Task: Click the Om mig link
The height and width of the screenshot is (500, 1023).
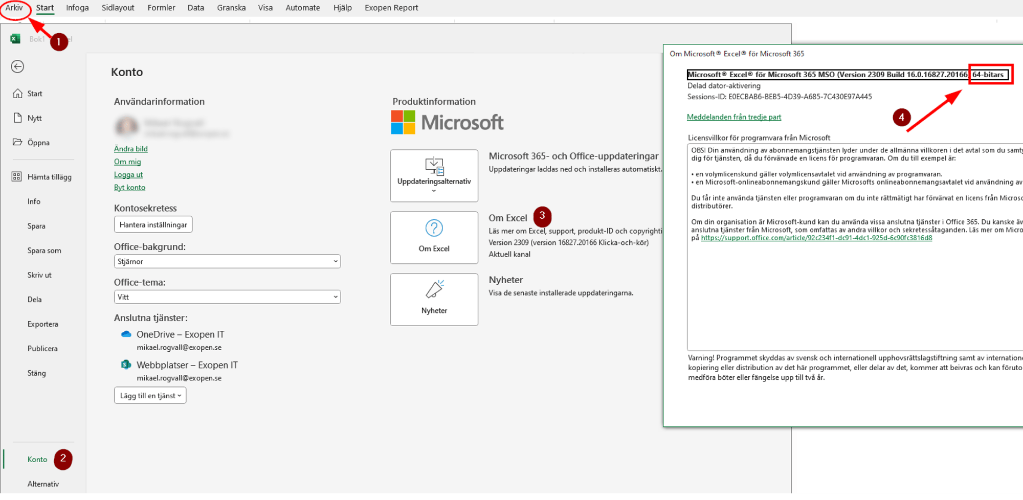Action: [127, 162]
